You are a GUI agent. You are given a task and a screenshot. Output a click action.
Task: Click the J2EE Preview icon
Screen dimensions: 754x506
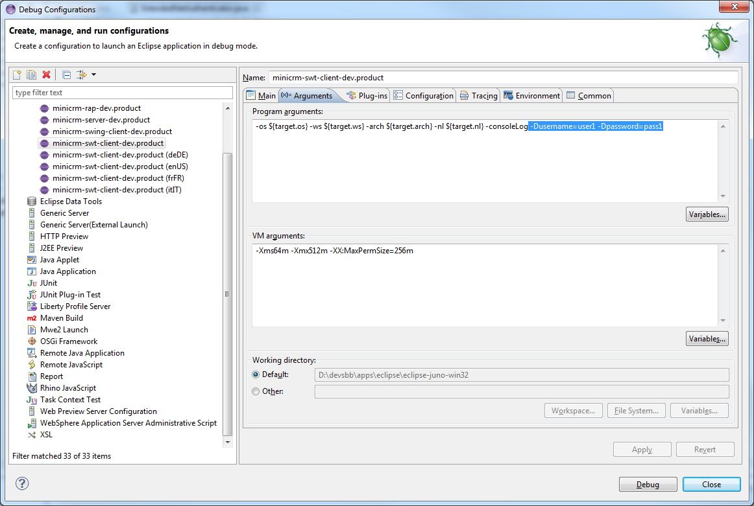(x=32, y=247)
